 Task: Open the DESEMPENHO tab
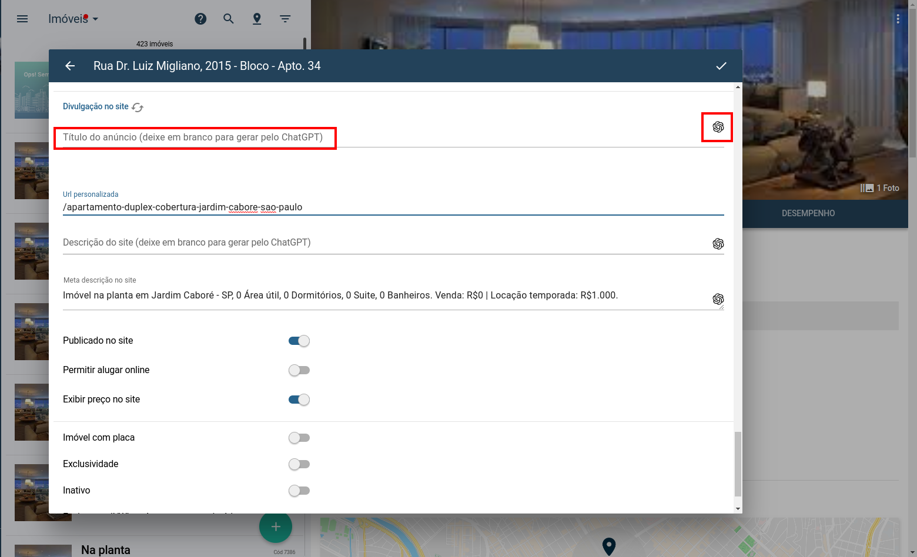coord(808,213)
